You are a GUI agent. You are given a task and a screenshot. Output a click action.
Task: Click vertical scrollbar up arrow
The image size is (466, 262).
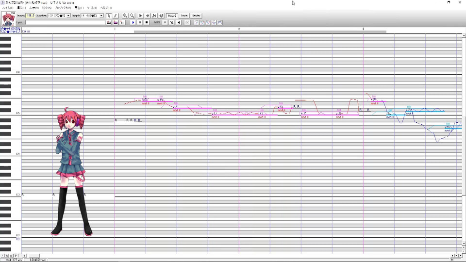(x=464, y=35)
